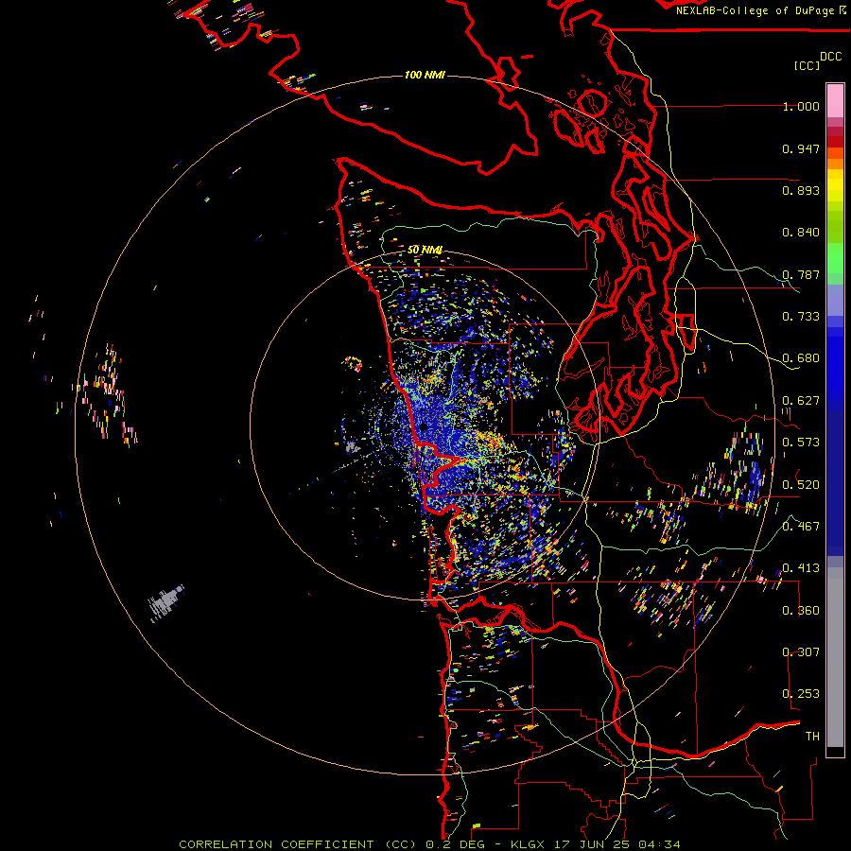This screenshot has width=851, height=851.
Task: Select the 0.840 legend value
Action: pos(801,233)
